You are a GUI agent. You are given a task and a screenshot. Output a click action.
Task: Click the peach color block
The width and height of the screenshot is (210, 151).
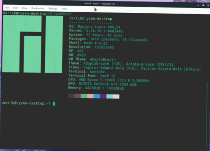pos(90,96)
